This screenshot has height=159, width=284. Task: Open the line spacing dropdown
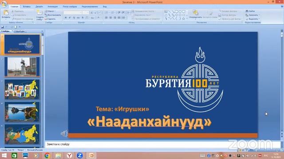pyautogui.click(x=128, y=12)
